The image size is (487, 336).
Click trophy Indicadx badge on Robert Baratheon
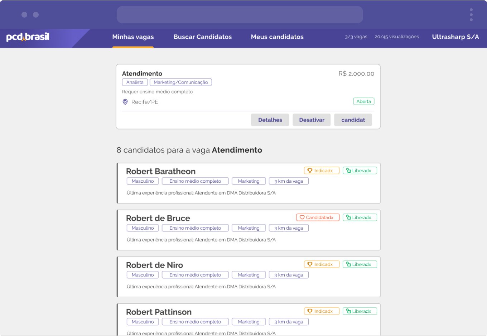pos(321,171)
